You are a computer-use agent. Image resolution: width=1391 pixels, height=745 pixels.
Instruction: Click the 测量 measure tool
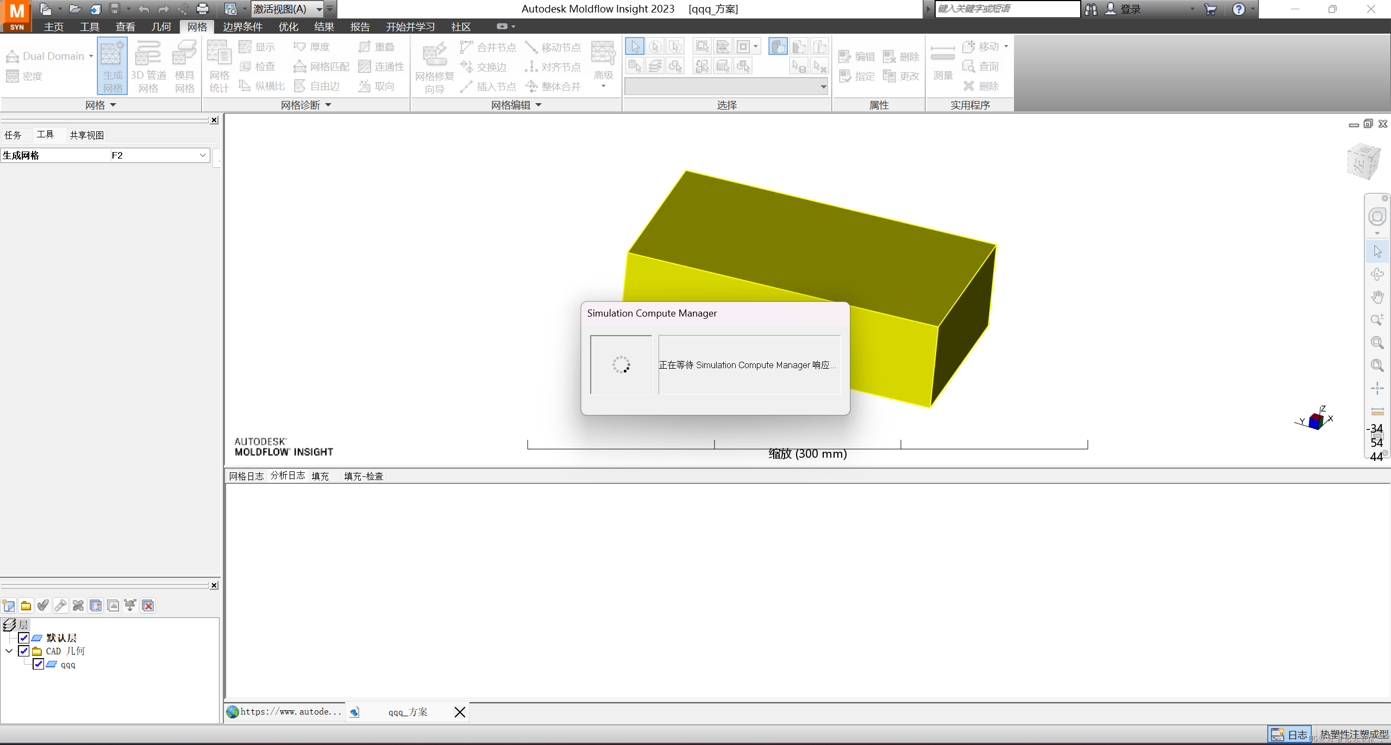(x=943, y=62)
